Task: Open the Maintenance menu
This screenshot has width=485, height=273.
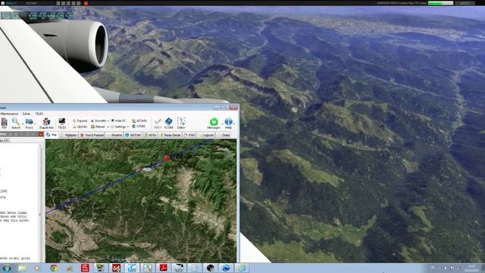Action: pos(9,114)
